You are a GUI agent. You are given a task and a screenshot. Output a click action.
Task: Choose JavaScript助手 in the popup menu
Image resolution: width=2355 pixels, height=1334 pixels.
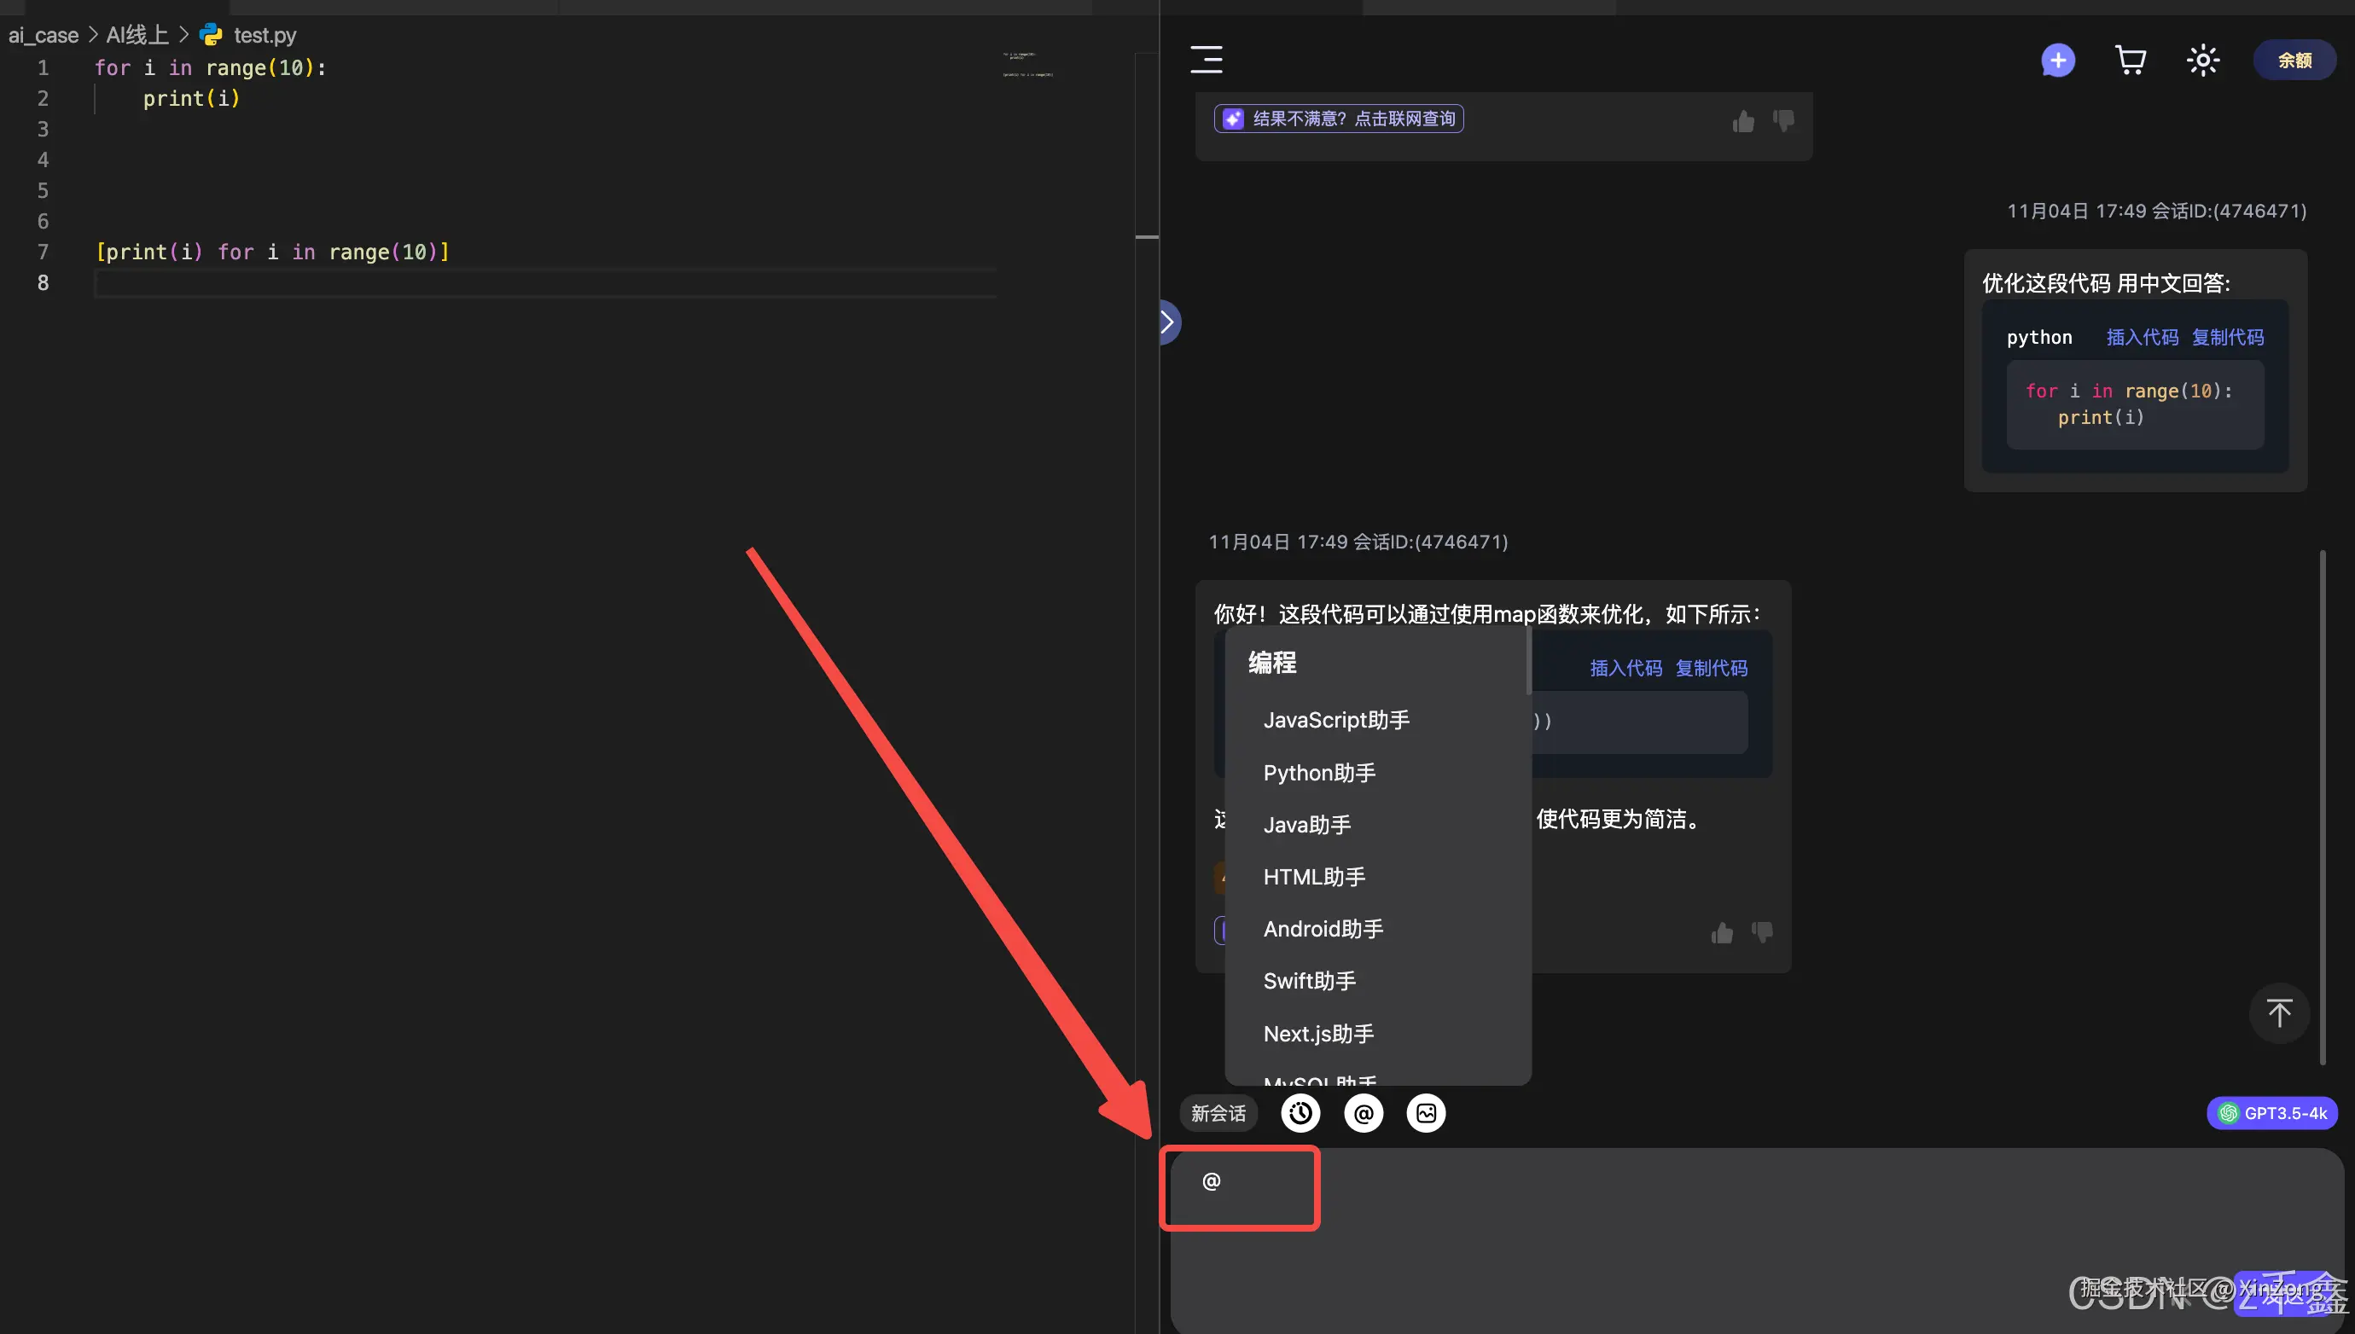coord(1336,720)
